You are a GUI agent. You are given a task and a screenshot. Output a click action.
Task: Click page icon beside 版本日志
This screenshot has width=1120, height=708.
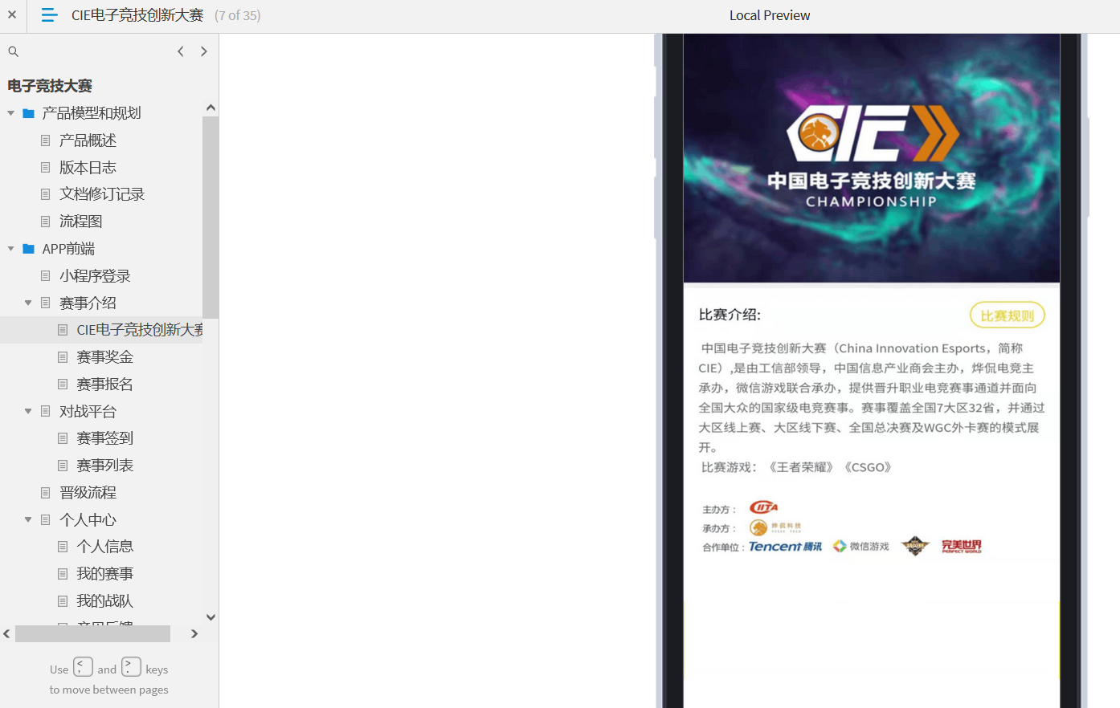46,167
